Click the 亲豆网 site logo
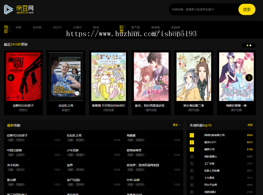Viewport: 263px width, 195px height. (19, 9)
